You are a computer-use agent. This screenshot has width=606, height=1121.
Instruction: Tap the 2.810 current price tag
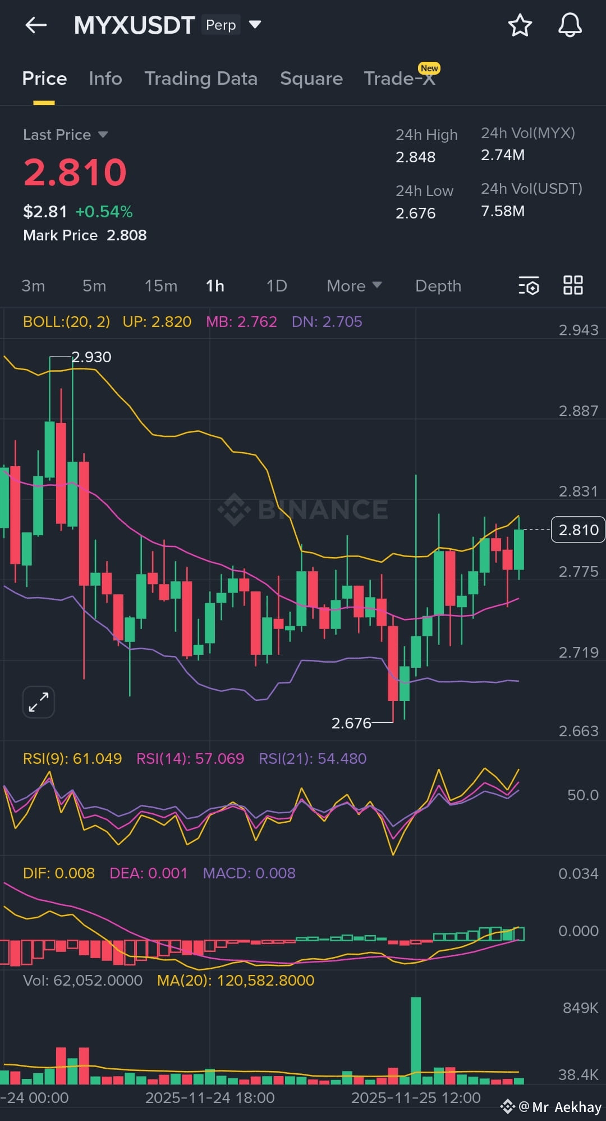(578, 530)
